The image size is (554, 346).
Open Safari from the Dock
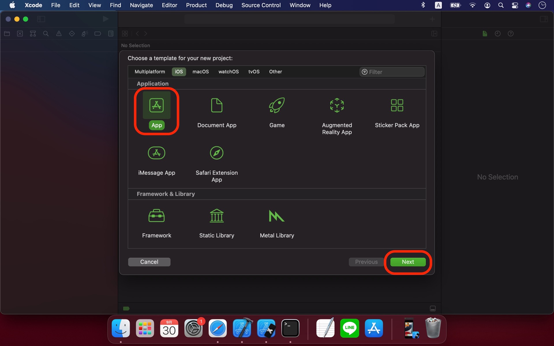click(x=218, y=328)
